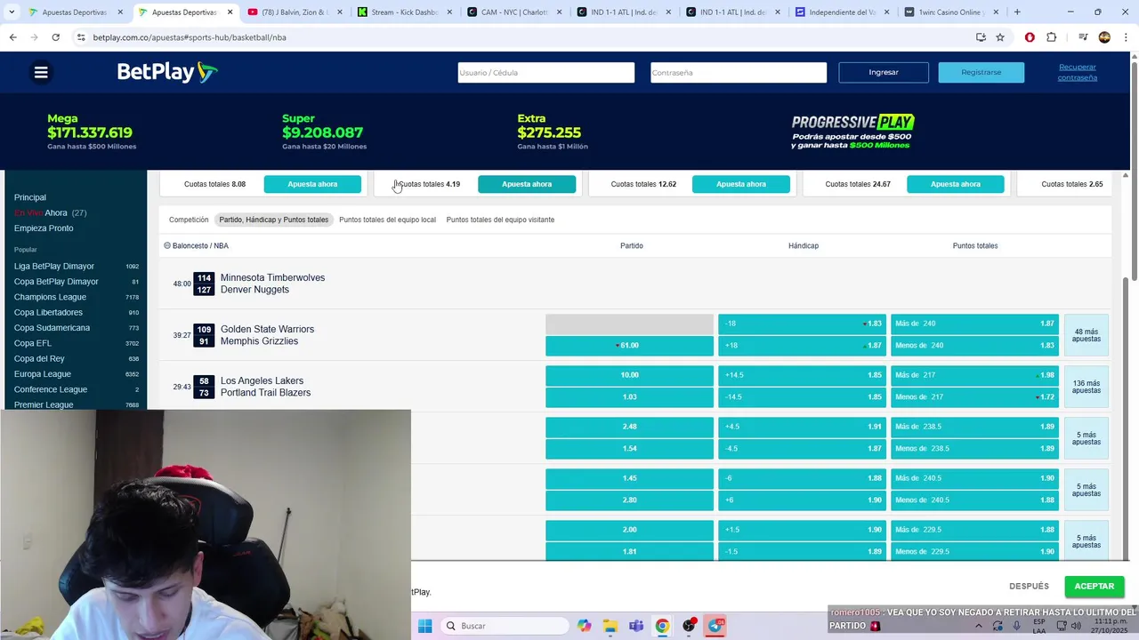This screenshot has width=1139, height=640.
Task: Focus the Contraseña field
Action: click(x=739, y=72)
